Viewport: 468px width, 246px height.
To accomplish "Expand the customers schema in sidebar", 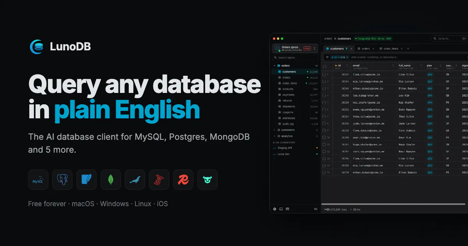I will click(x=274, y=130).
